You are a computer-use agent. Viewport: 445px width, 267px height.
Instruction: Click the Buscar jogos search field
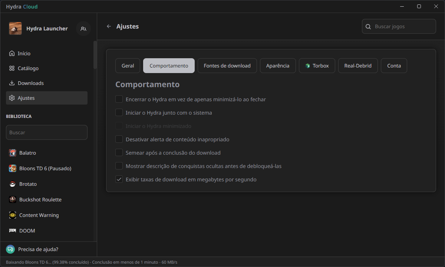tap(403, 27)
